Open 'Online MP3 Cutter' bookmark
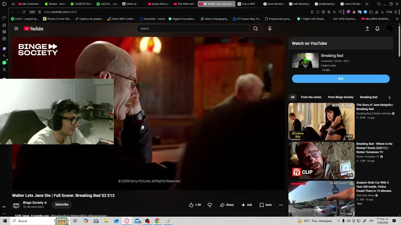This screenshot has height=225, width=401. [121, 19]
